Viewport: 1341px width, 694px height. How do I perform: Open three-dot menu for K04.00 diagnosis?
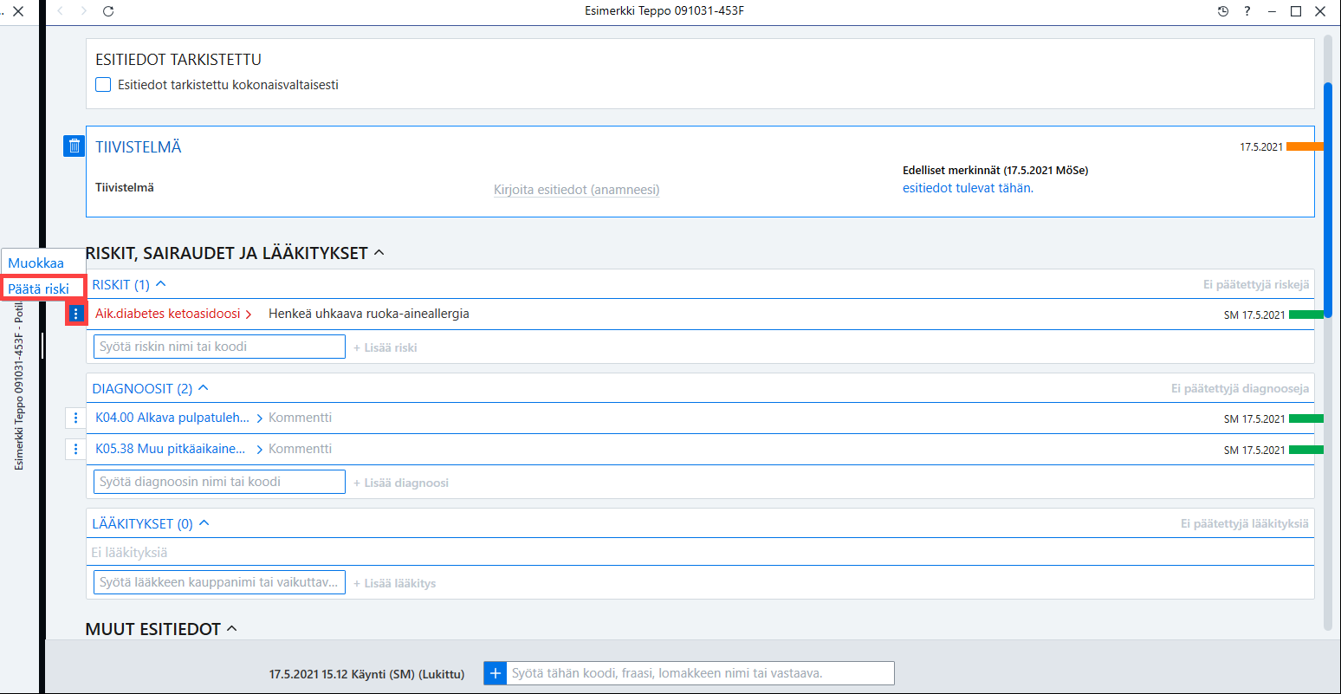(x=75, y=418)
